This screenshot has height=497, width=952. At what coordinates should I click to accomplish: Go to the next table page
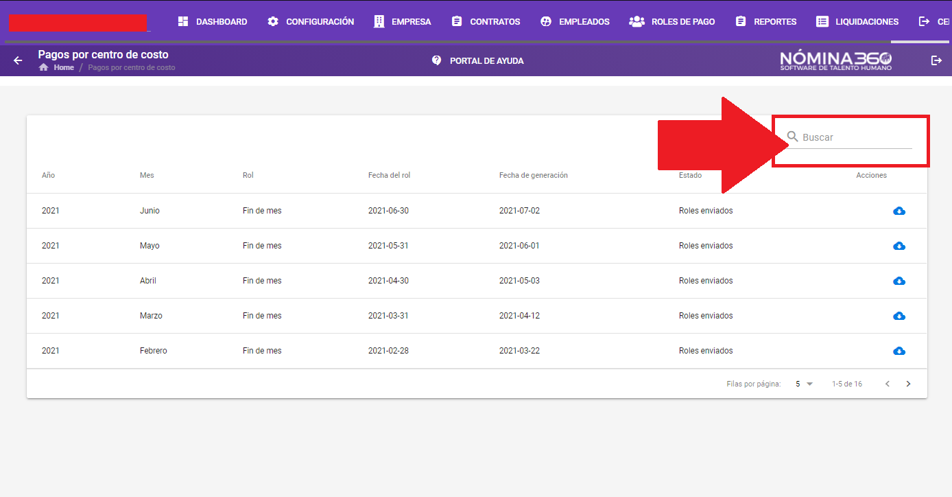tap(908, 384)
